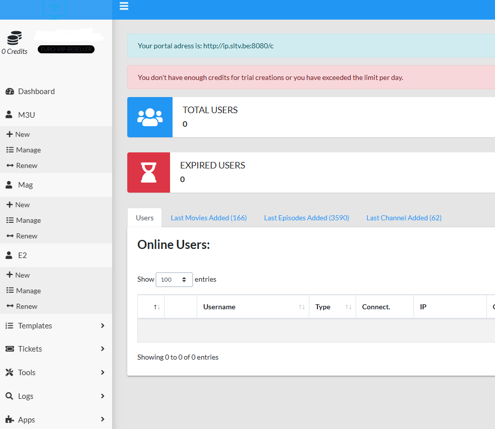This screenshot has height=429, width=495.
Task: Open Manage under the Mag section
Action: point(28,220)
